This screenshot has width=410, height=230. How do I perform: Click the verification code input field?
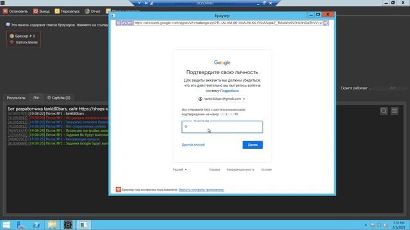click(x=222, y=126)
